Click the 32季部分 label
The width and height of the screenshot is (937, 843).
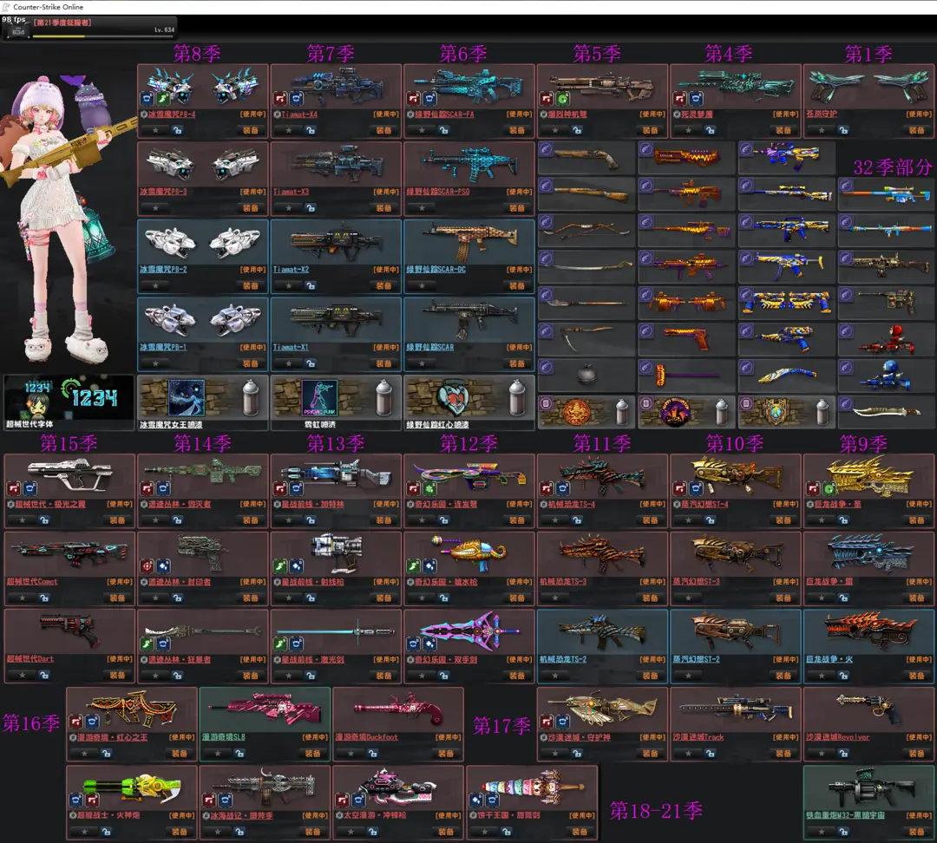(892, 167)
